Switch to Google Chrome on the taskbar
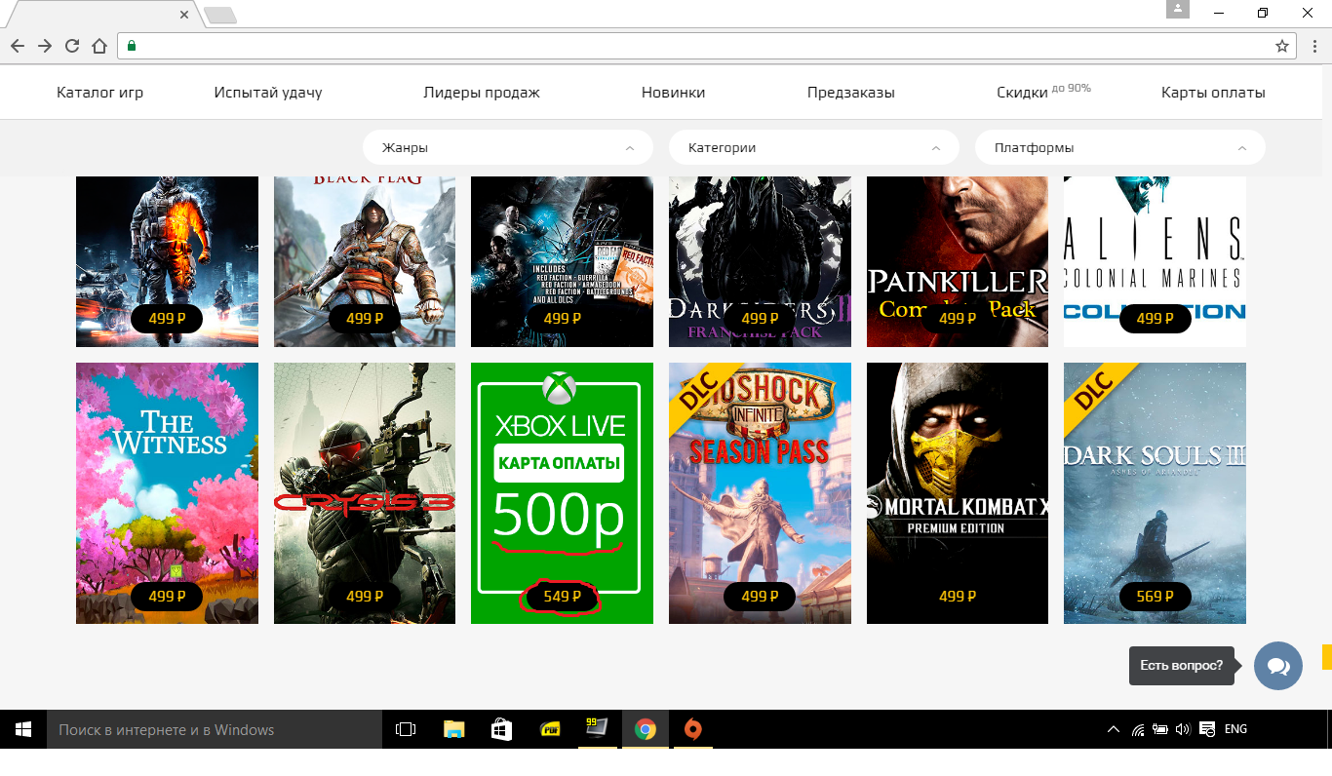Viewport: 1332px width, 776px height. [x=645, y=729]
